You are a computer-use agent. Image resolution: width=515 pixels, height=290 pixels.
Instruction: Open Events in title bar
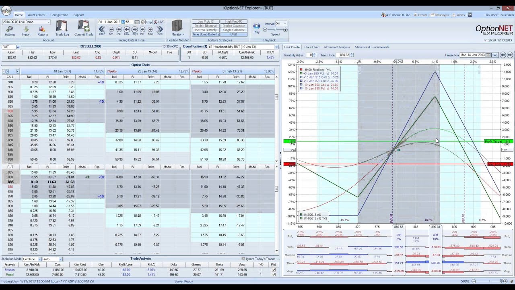[x=420, y=15]
